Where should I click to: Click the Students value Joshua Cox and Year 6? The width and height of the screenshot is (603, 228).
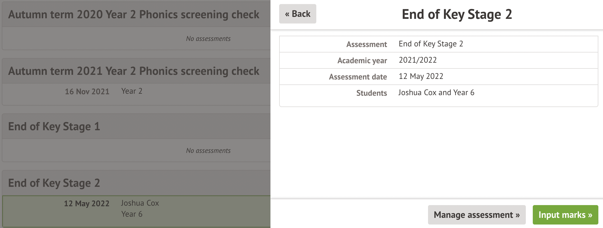pyautogui.click(x=436, y=93)
